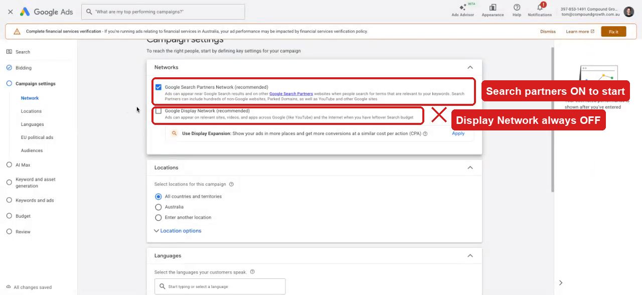Click the Networks section heading
Viewport: 642px width, 295px height.
tap(166, 67)
